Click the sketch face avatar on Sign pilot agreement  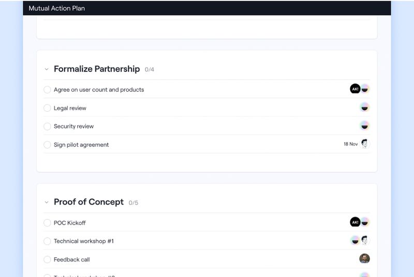coord(365,144)
